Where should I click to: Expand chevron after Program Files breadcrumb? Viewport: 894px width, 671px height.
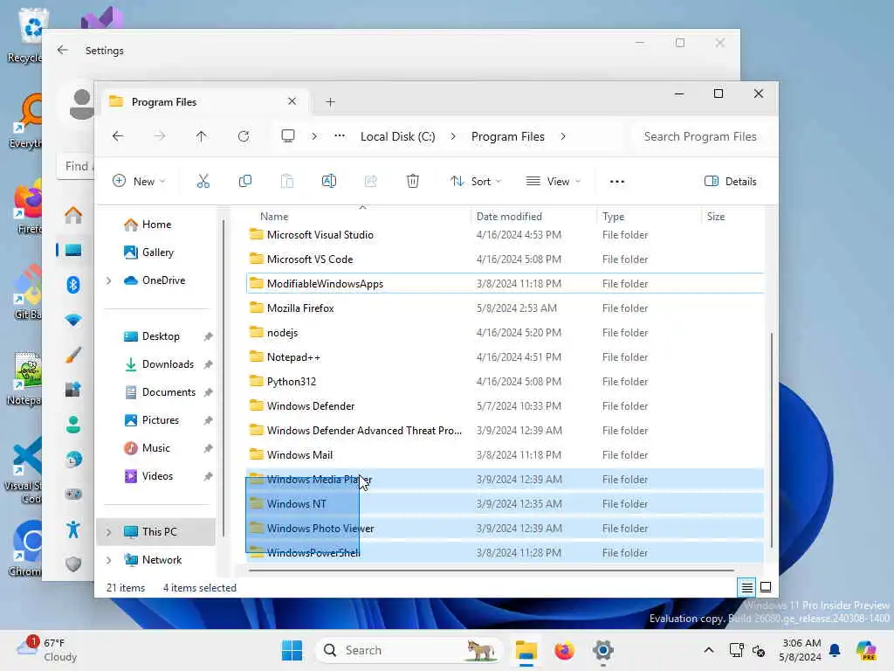(x=563, y=136)
